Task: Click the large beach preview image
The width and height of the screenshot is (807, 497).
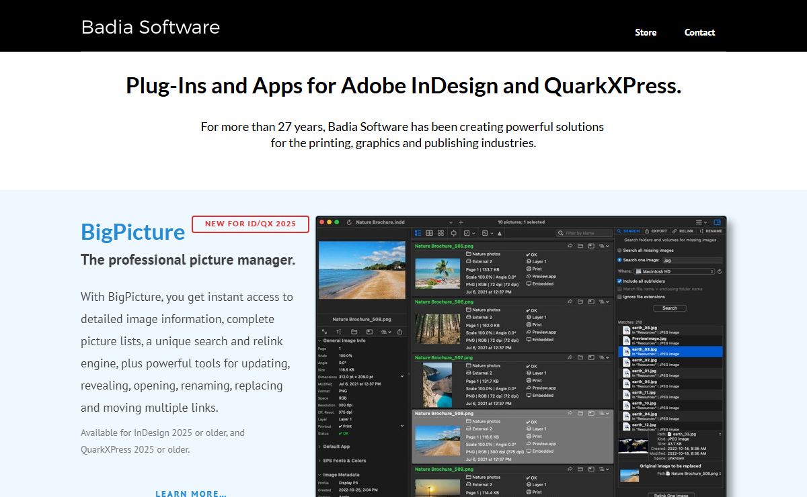Action: pos(362,270)
